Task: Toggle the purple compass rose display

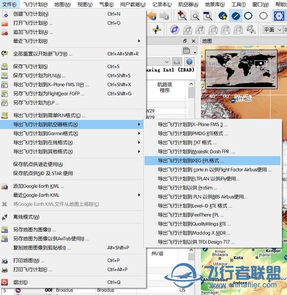Action: [175, 30]
